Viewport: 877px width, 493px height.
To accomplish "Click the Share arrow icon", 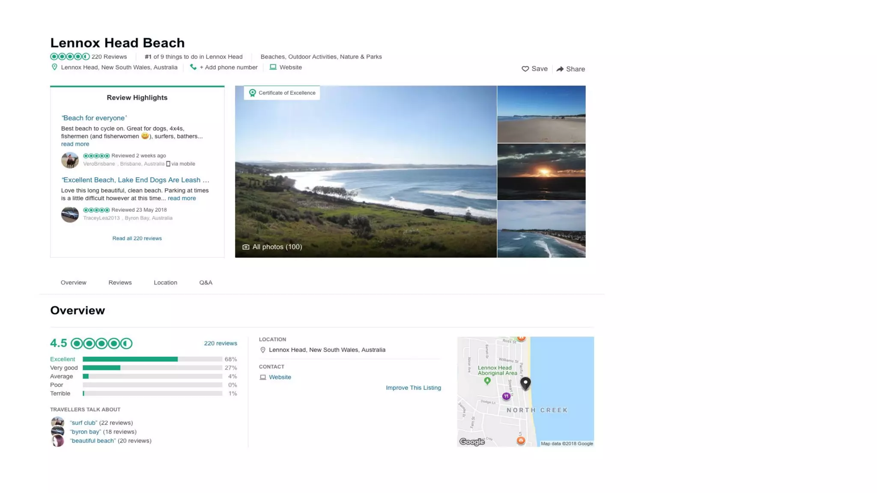I will [560, 69].
